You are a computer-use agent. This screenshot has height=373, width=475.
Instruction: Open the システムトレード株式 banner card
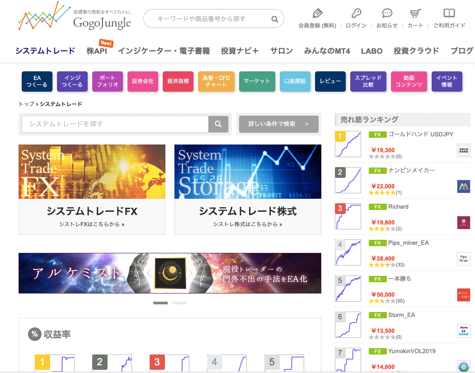[248, 189]
